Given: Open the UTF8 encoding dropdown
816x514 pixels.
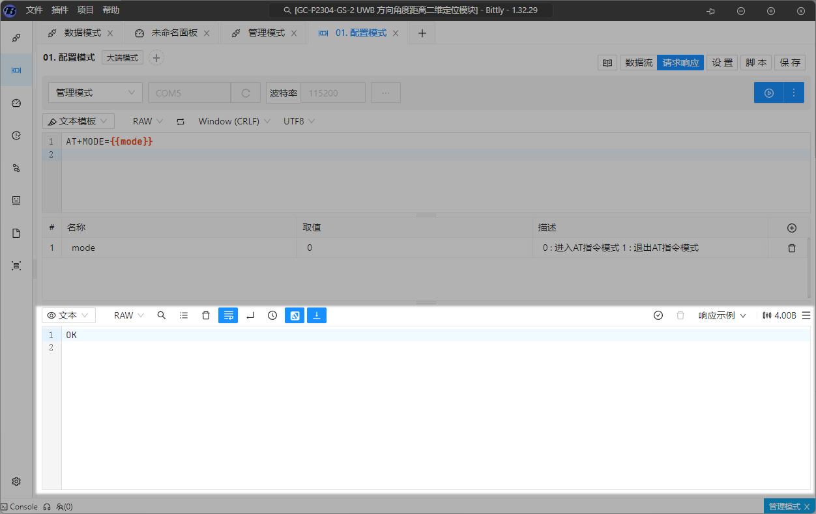Looking at the screenshot, I should pyautogui.click(x=299, y=121).
